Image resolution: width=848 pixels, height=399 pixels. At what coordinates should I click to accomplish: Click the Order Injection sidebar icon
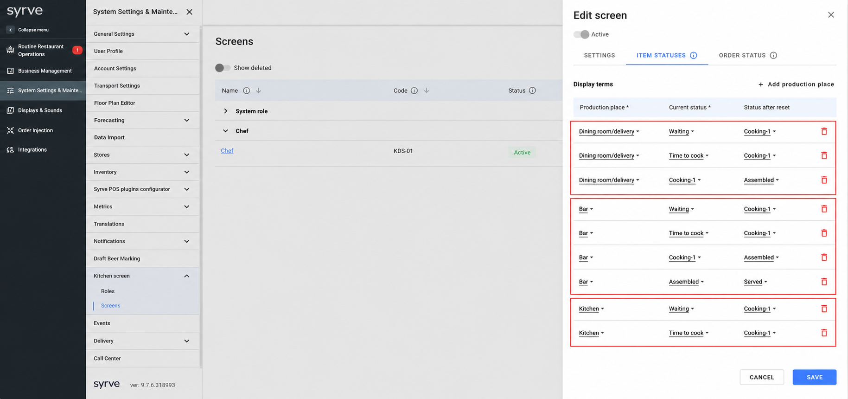(10, 130)
